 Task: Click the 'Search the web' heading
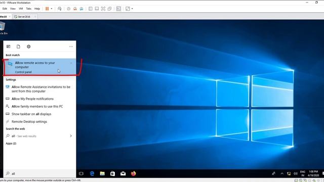tap(15, 129)
